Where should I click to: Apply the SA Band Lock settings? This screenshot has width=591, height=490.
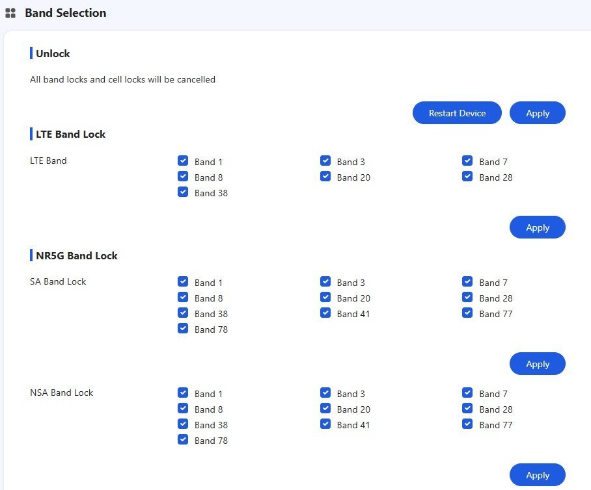(537, 364)
